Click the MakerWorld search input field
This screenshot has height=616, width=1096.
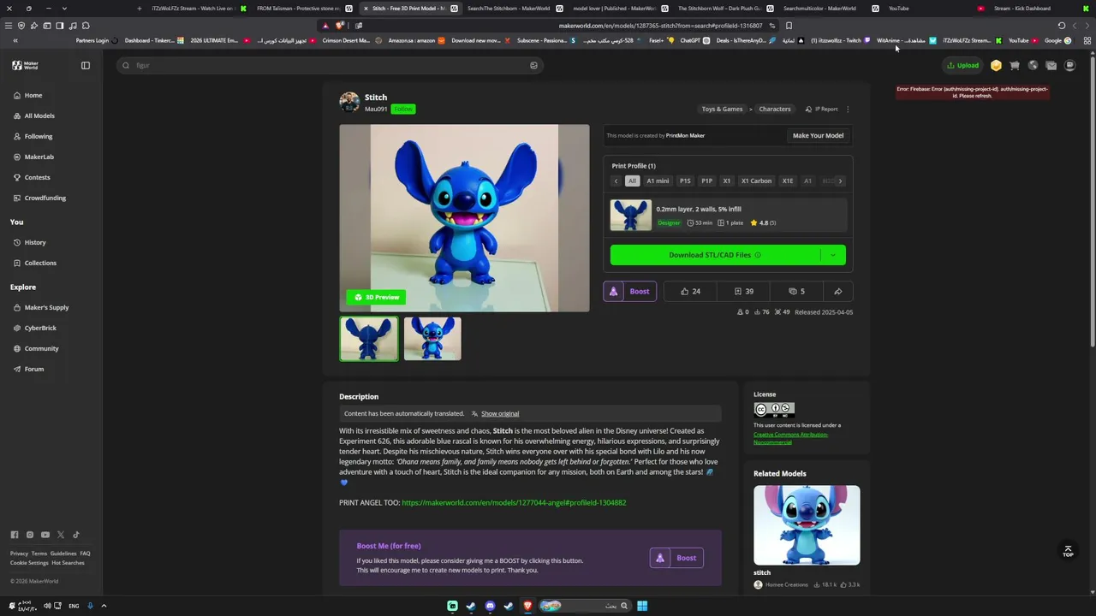(331, 65)
